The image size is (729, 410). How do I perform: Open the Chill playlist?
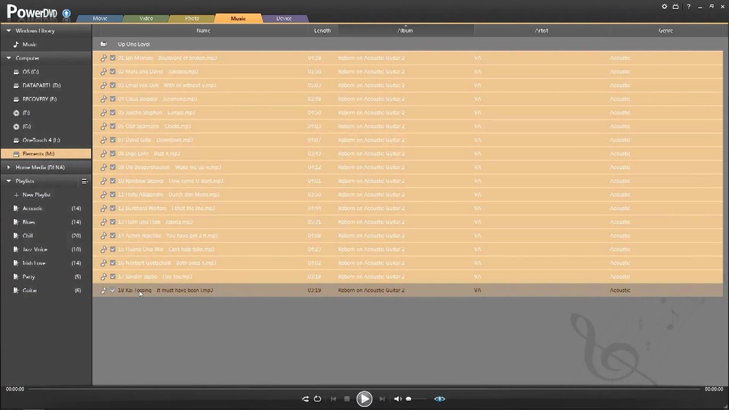click(27, 236)
